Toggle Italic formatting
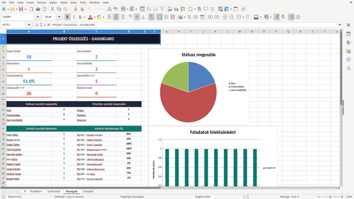The width and height of the screenshot is (354, 199). pyautogui.click(x=74, y=17)
